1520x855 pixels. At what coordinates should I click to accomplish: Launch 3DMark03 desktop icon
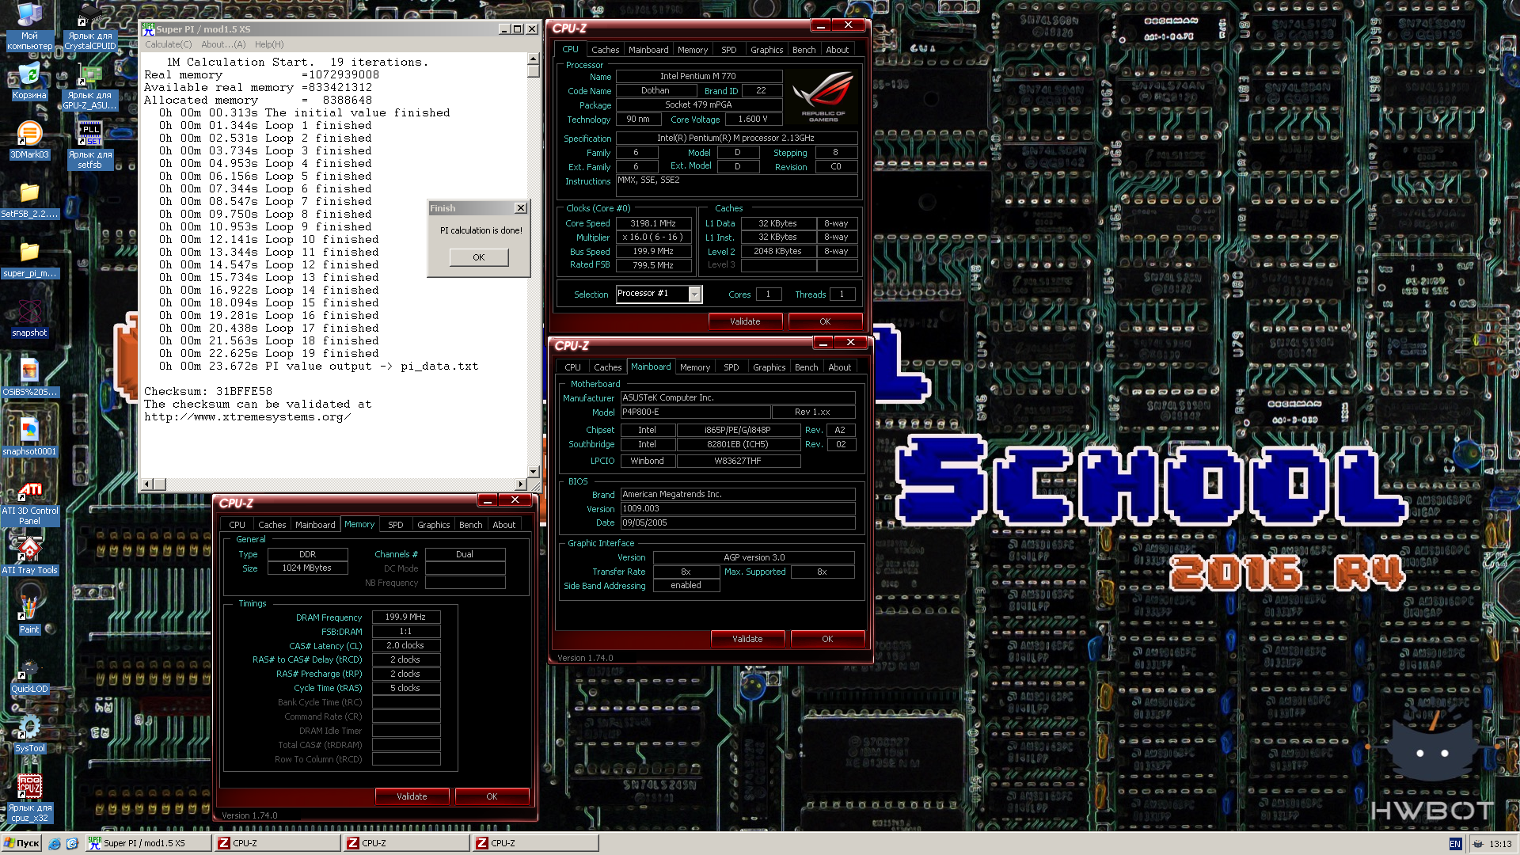point(29,140)
